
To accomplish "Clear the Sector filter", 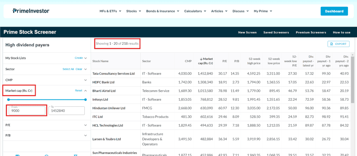I will 79,69.
